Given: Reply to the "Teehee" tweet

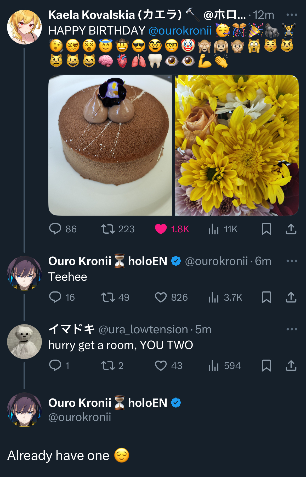Looking at the screenshot, I should 55,297.
